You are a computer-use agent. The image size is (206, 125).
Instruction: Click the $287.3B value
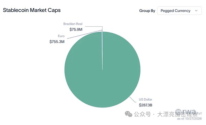coord(146,105)
